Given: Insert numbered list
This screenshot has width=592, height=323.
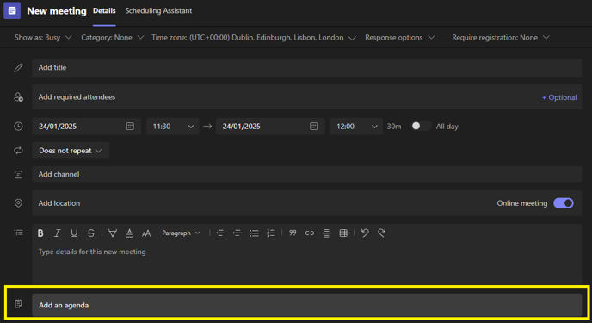Looking at the screenshot, I should (271, 233).
